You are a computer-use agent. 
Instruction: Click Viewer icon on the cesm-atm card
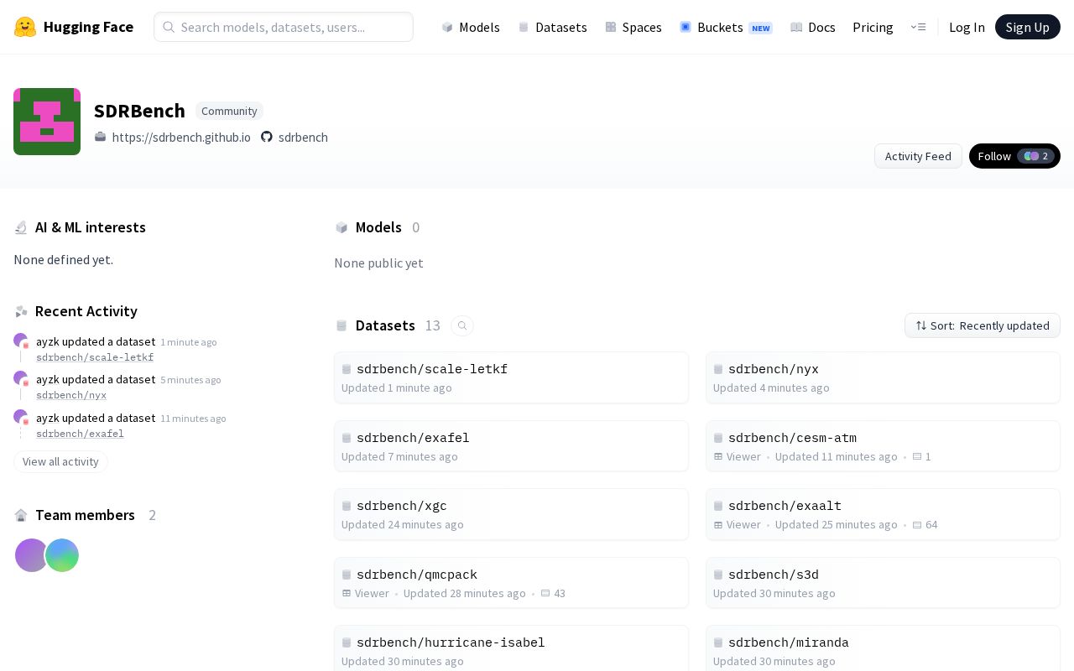point(718,456)
